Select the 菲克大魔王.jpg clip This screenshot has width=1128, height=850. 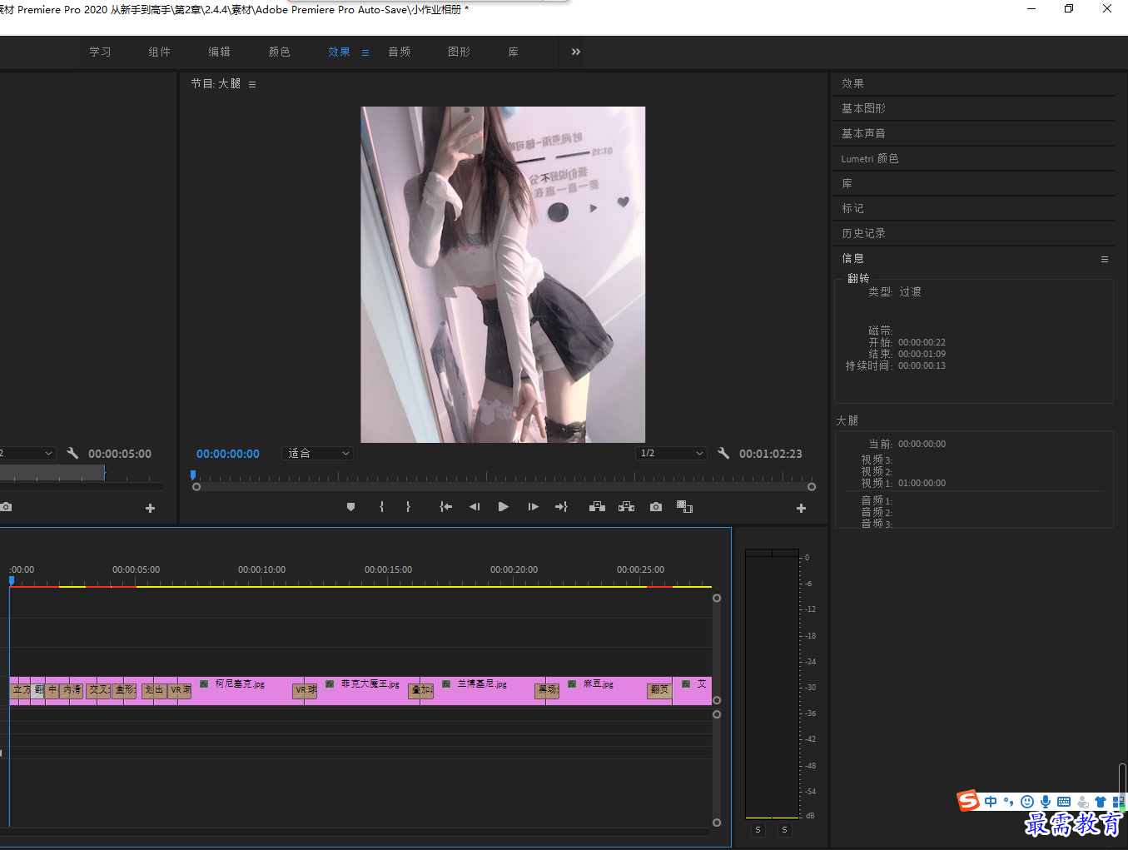363,691
